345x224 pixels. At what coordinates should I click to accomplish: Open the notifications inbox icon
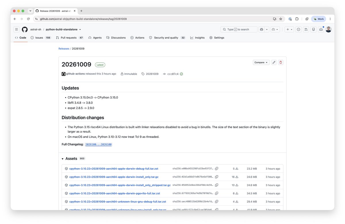pyautogui.click(x=321, y=29)
